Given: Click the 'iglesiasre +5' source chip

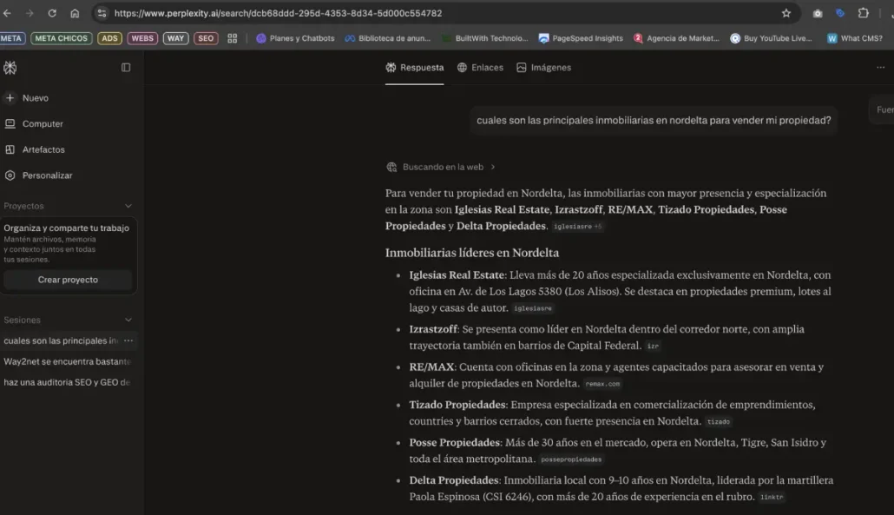Looking at the screenshot, I should 577,227.
